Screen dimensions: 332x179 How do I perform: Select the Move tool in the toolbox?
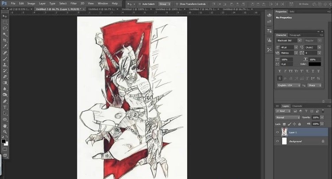5,16
